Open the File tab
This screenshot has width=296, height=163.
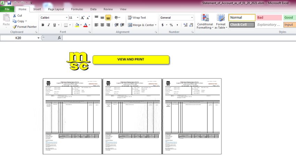click(7, 9)
